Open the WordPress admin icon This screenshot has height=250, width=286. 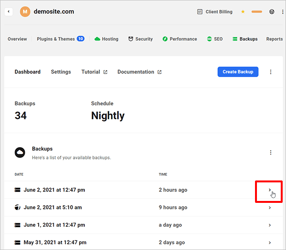point(272,11)
